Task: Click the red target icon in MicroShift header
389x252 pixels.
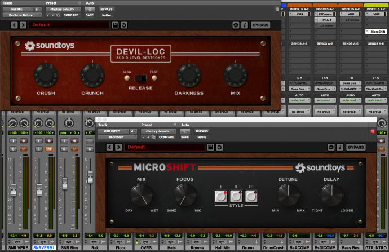Action: pos(373,131)
